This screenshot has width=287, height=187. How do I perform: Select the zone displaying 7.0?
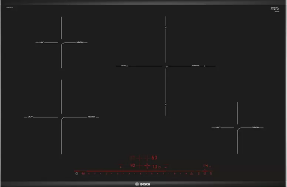[x=155, y=167]
